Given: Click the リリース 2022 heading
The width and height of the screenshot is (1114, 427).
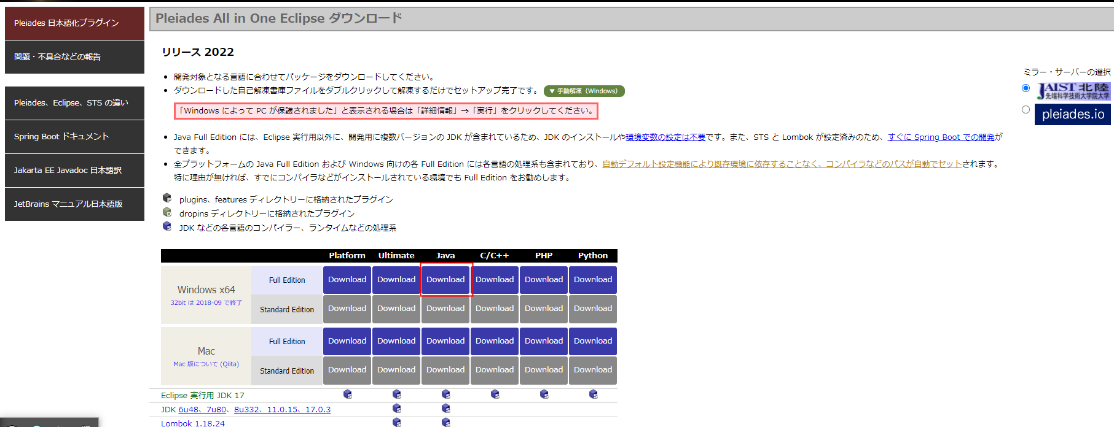Looking at the screenshot, I should pyautogui.click(x=198, y=52).
